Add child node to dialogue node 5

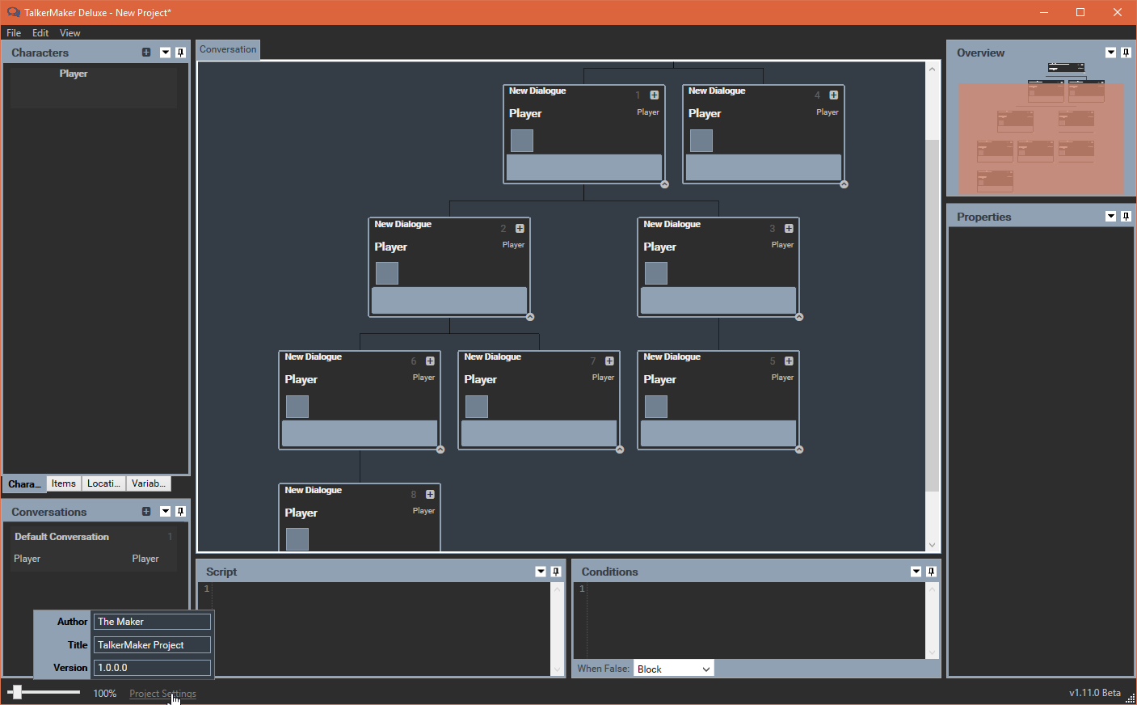[789, 361]
